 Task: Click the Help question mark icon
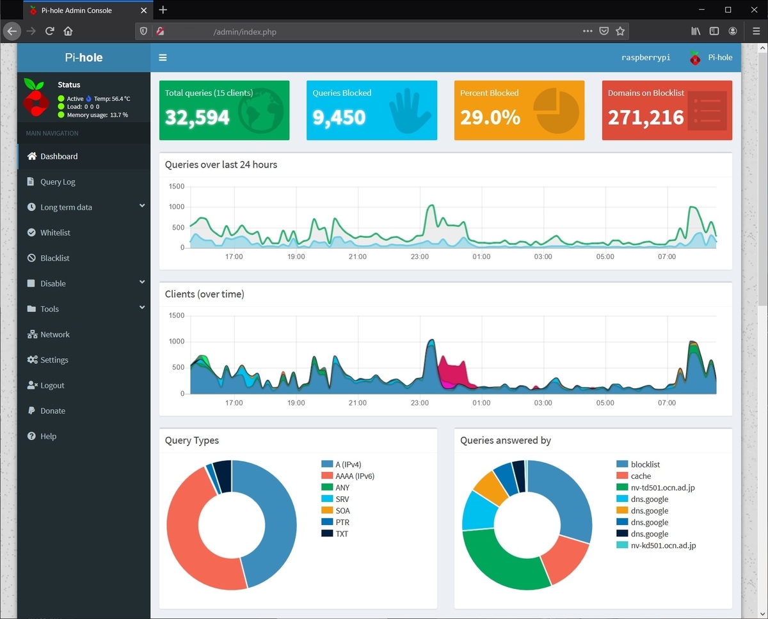coord(31,436)
